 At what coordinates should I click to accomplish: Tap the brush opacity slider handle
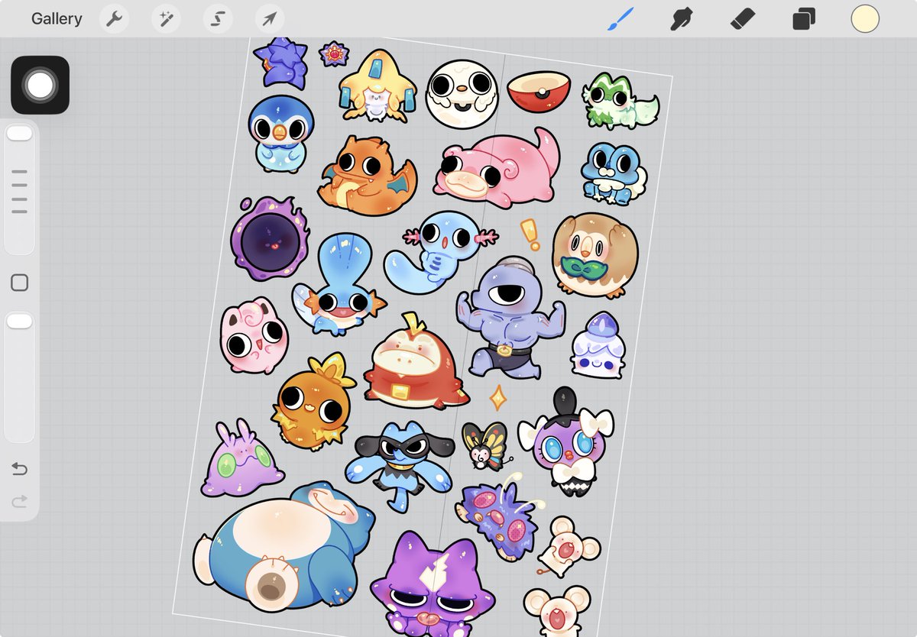(19, 321)
